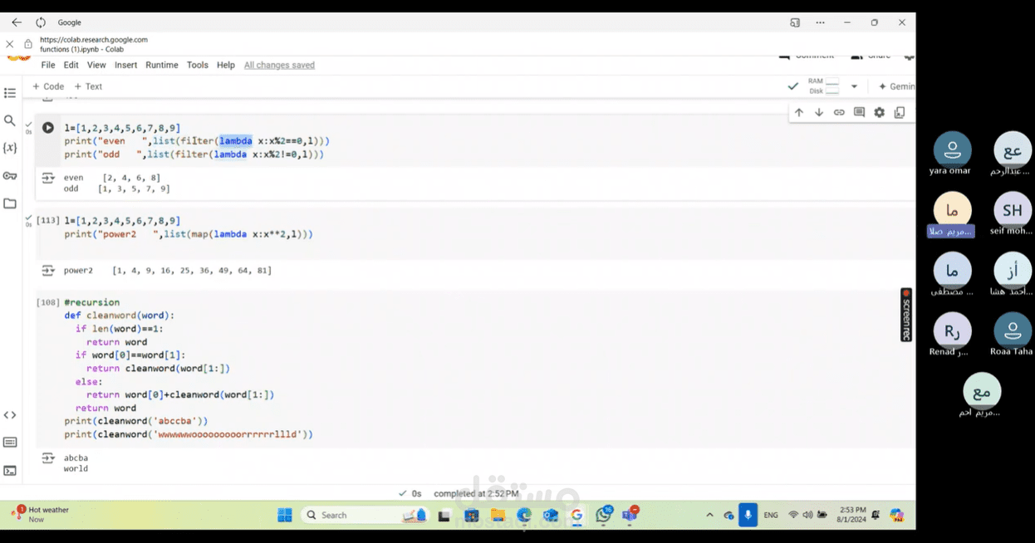1035x543 pixels.
Task: Open the Secrets panel via the key icon
Action: click(10, 174)
